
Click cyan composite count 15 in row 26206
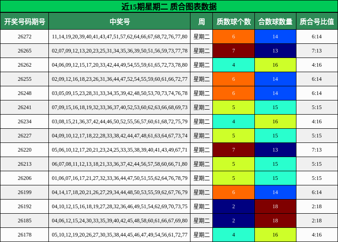tap(275, 178)
